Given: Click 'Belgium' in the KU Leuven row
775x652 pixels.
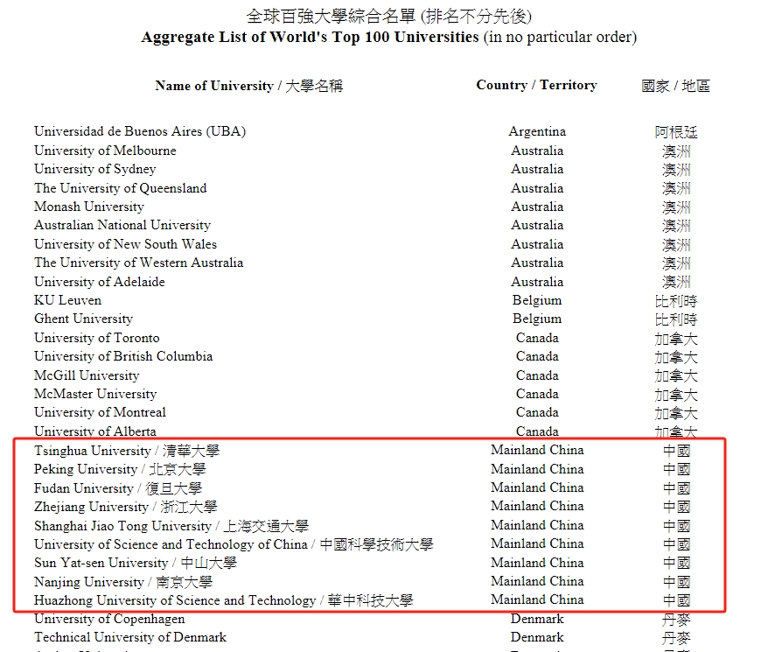Looking at the screenshot, I should (537, 300).
